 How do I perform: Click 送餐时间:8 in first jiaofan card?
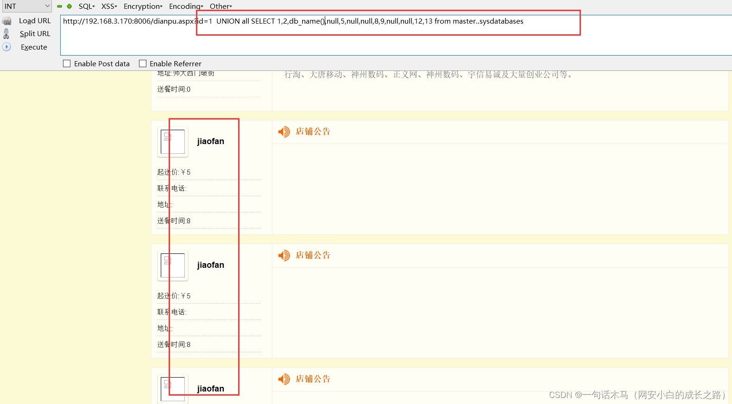[x=174, y=221]
